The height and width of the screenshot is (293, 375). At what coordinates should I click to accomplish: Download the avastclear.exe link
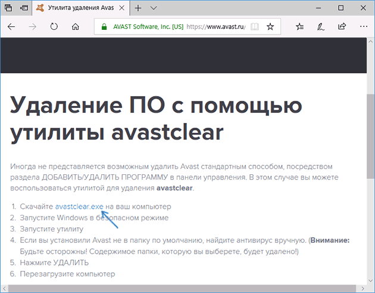pos(79,206)
